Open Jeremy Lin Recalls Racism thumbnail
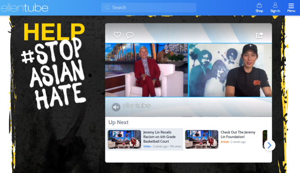 click(124, 140)
